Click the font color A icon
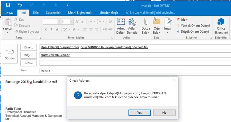The image size is (231, 122). (x=74, y=30)
